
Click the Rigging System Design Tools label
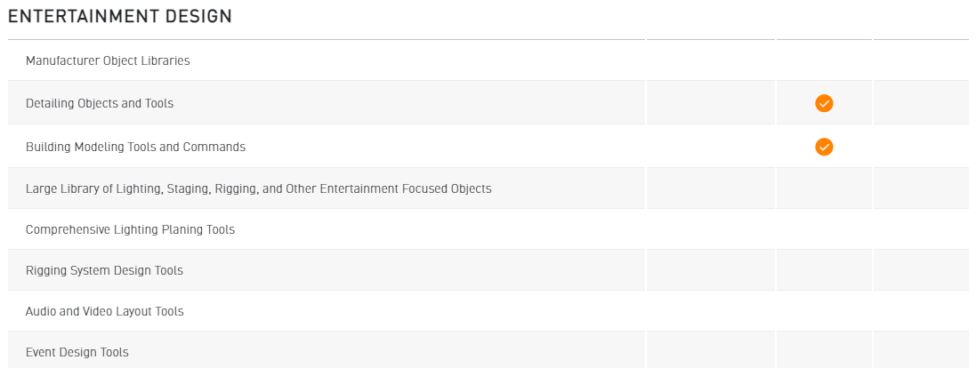point(104,270)
